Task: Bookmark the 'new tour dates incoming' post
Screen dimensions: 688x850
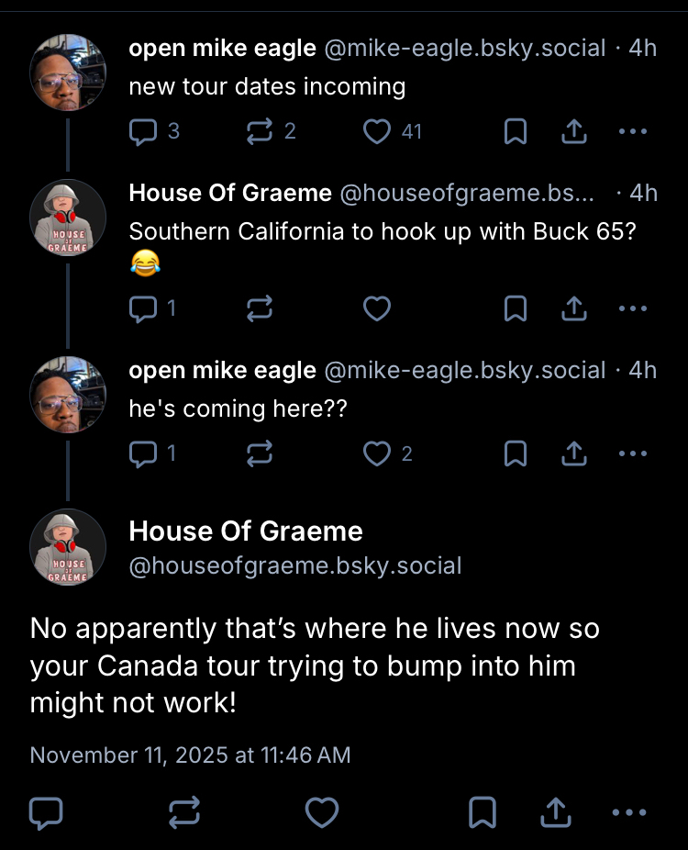Action: [516, 132]
